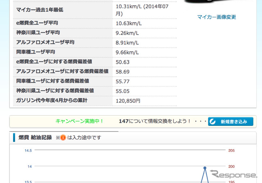
Task: Click the 14.5 left axis label
Action: click(x=28, y=150)
